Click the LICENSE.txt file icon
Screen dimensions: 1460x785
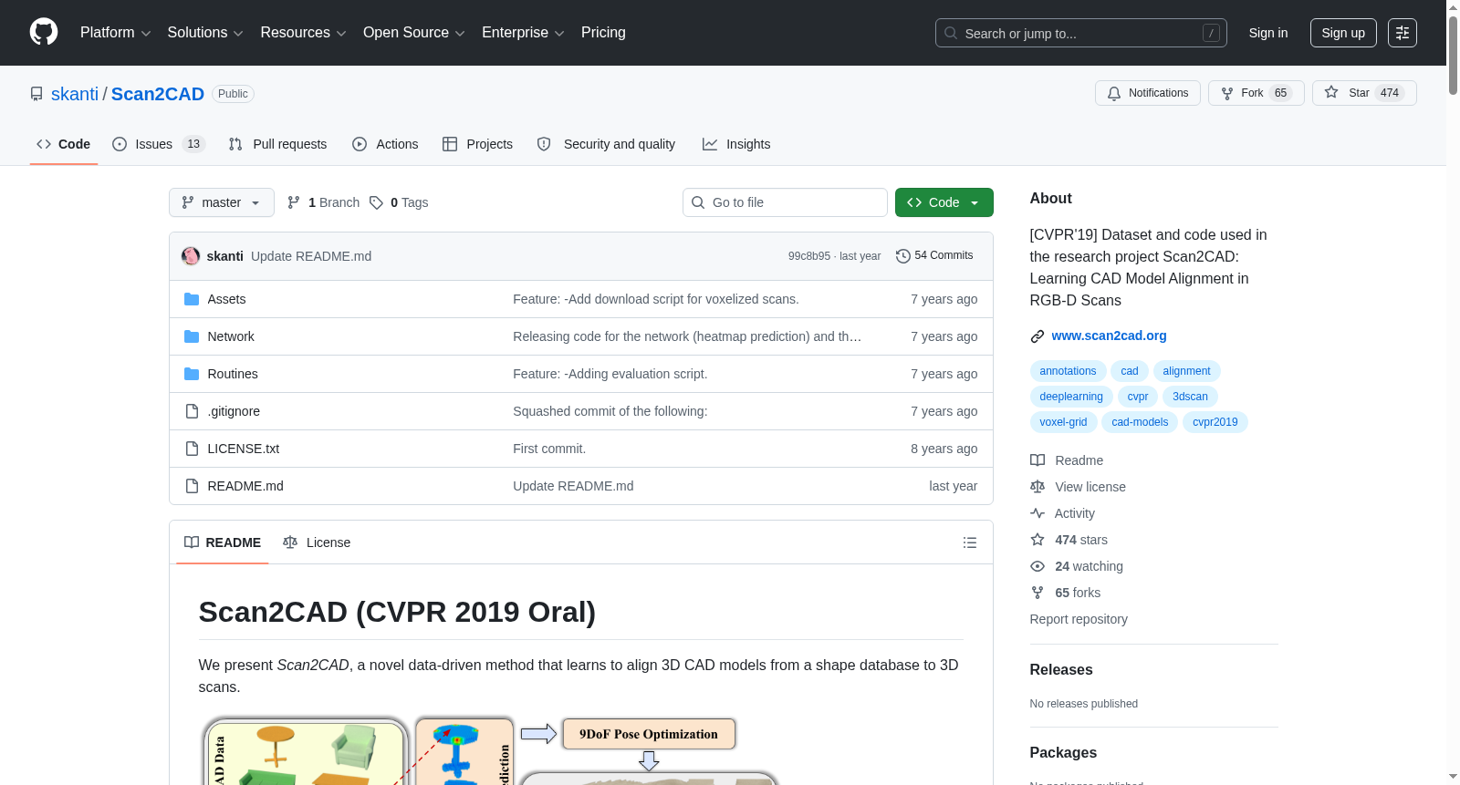pos(192,449)
